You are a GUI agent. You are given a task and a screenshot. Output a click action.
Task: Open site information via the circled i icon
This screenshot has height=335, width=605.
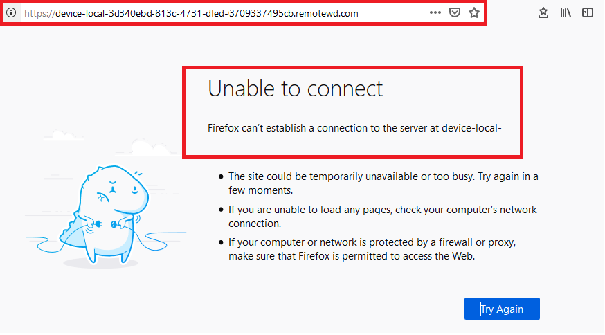pyautogui.click(x=11, y=12)
